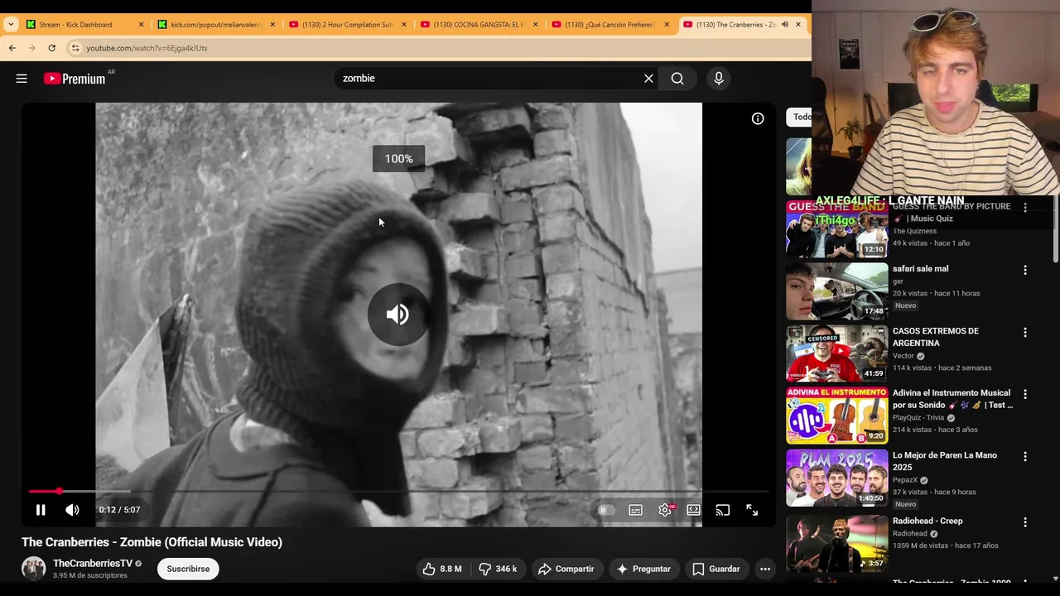Mute the player volume speaker icon
The image size is (1060, 596).
[73, 510]
